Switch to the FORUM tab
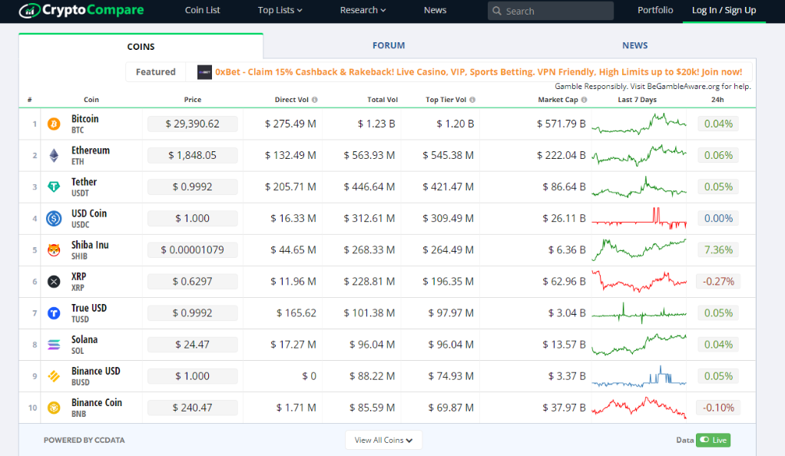Viewport: 785px width, 456px height. pos(389,45)
